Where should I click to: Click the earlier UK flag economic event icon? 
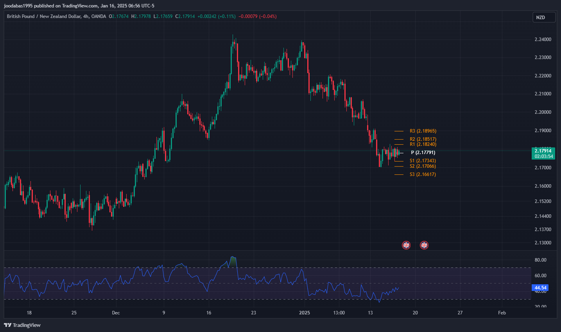[x=406, y=245]
